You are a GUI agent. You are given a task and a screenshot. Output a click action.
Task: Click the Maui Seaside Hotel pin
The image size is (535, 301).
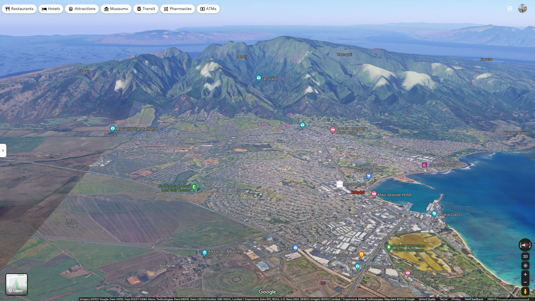point(374,194)
